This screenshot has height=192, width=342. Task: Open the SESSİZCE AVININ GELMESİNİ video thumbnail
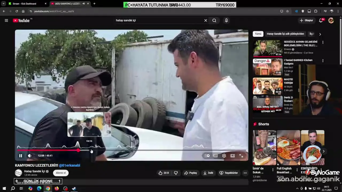click(268, 48)
